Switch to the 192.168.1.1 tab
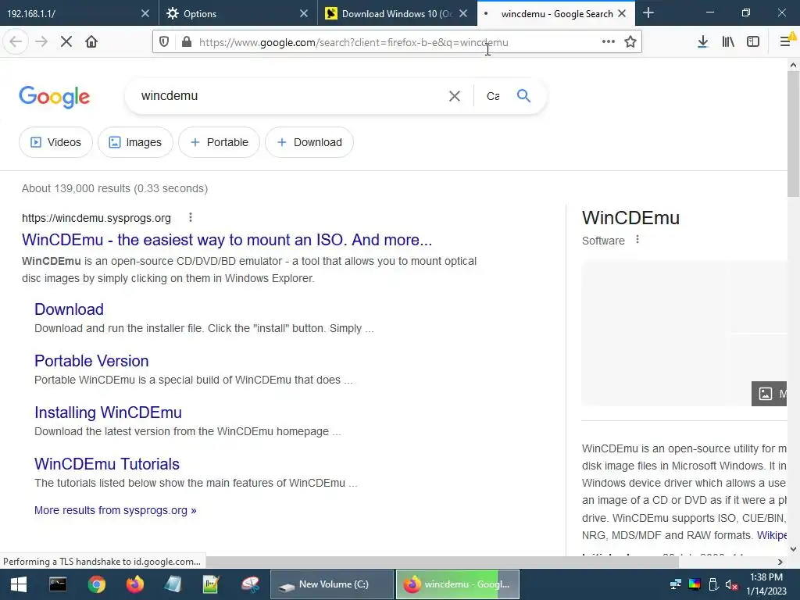 (71, 13)
